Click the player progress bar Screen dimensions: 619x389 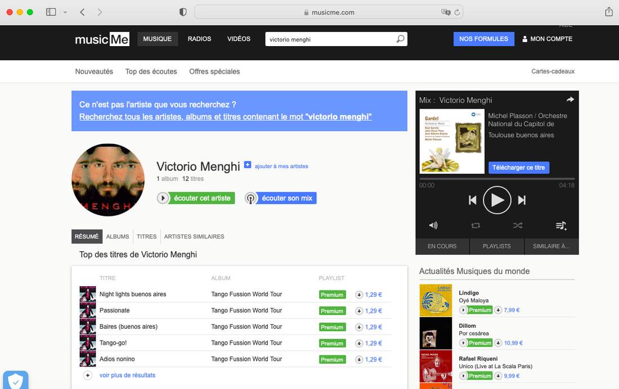pyautogui.click(x=497, y=179)
